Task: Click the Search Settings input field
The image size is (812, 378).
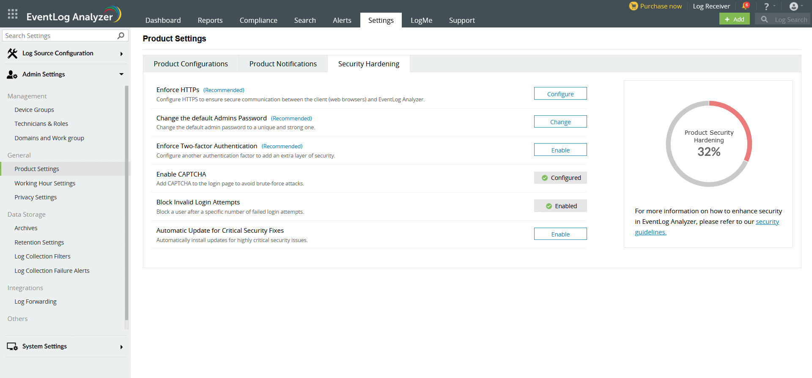Action: pyautogui.click(x=59, y=36)
